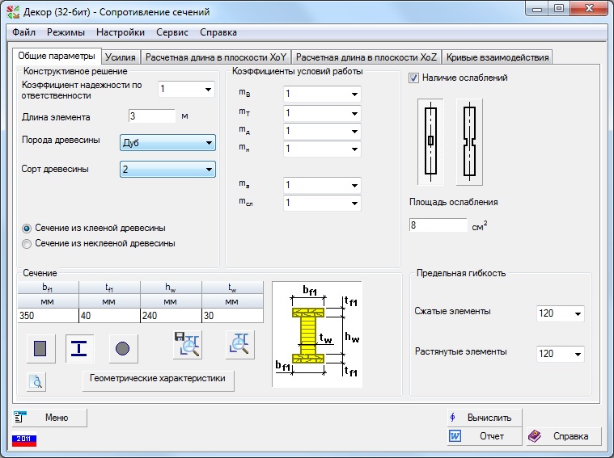
Task: Click the section lookup icon with magnifier
Action: point(239,345)
